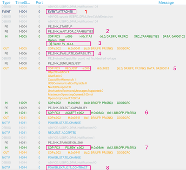Select the PE_SNK_WAIT_FOR_CAPABILITIES row
The width and height of the screenshot is (186, 170).
pos(71,31)
